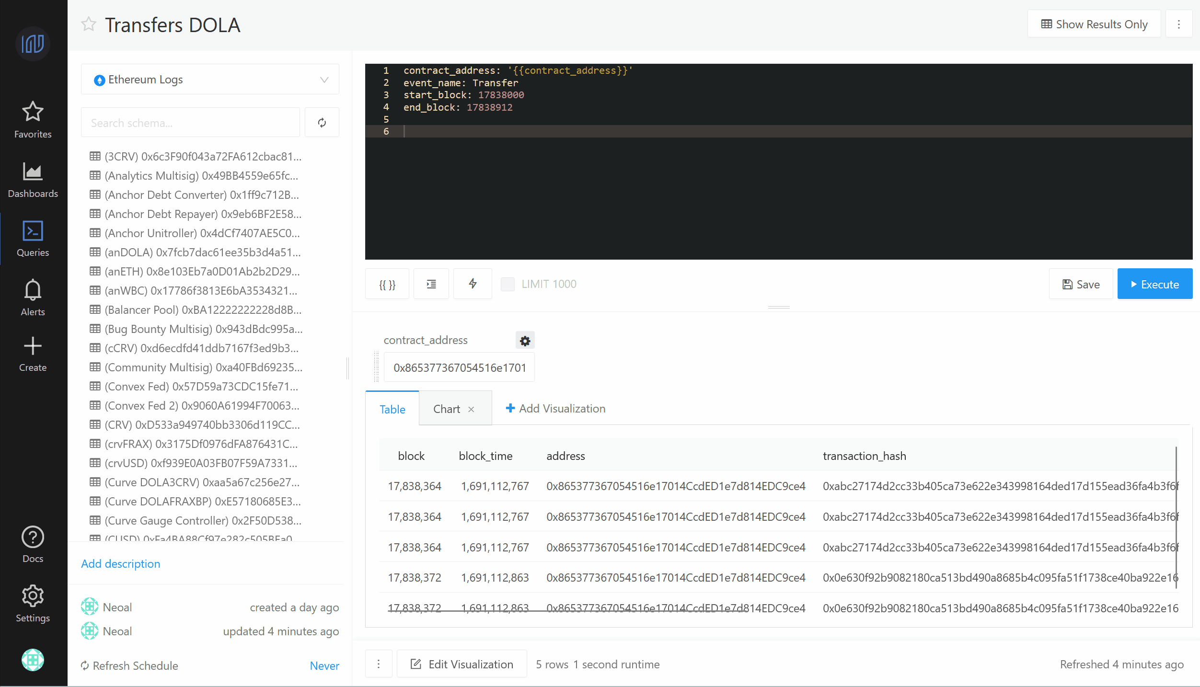Open the Dashboards section in the sidebar
Image resolution: width=1200 pixels, height=687 pixels.
click(33, 180)
